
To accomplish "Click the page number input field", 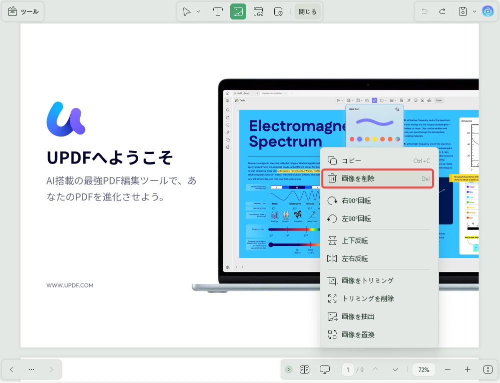I will tap(348, 369).
